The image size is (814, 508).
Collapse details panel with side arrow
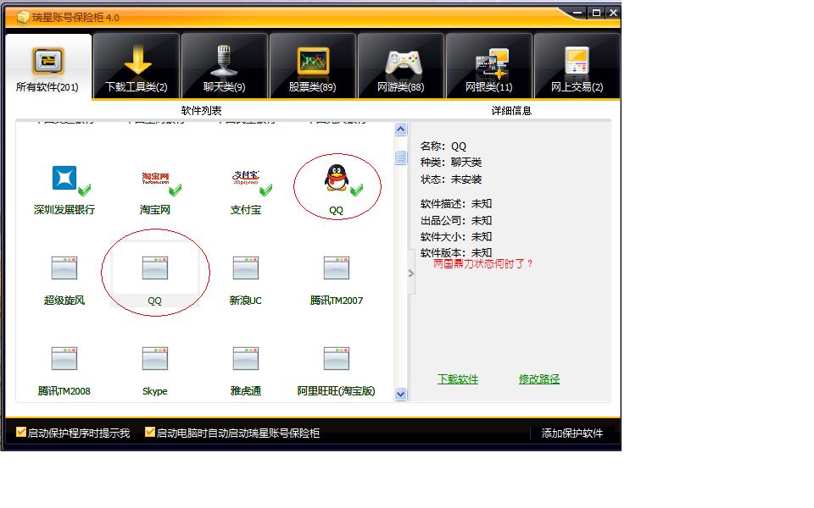pyautogui.click(x=411, y=273)
